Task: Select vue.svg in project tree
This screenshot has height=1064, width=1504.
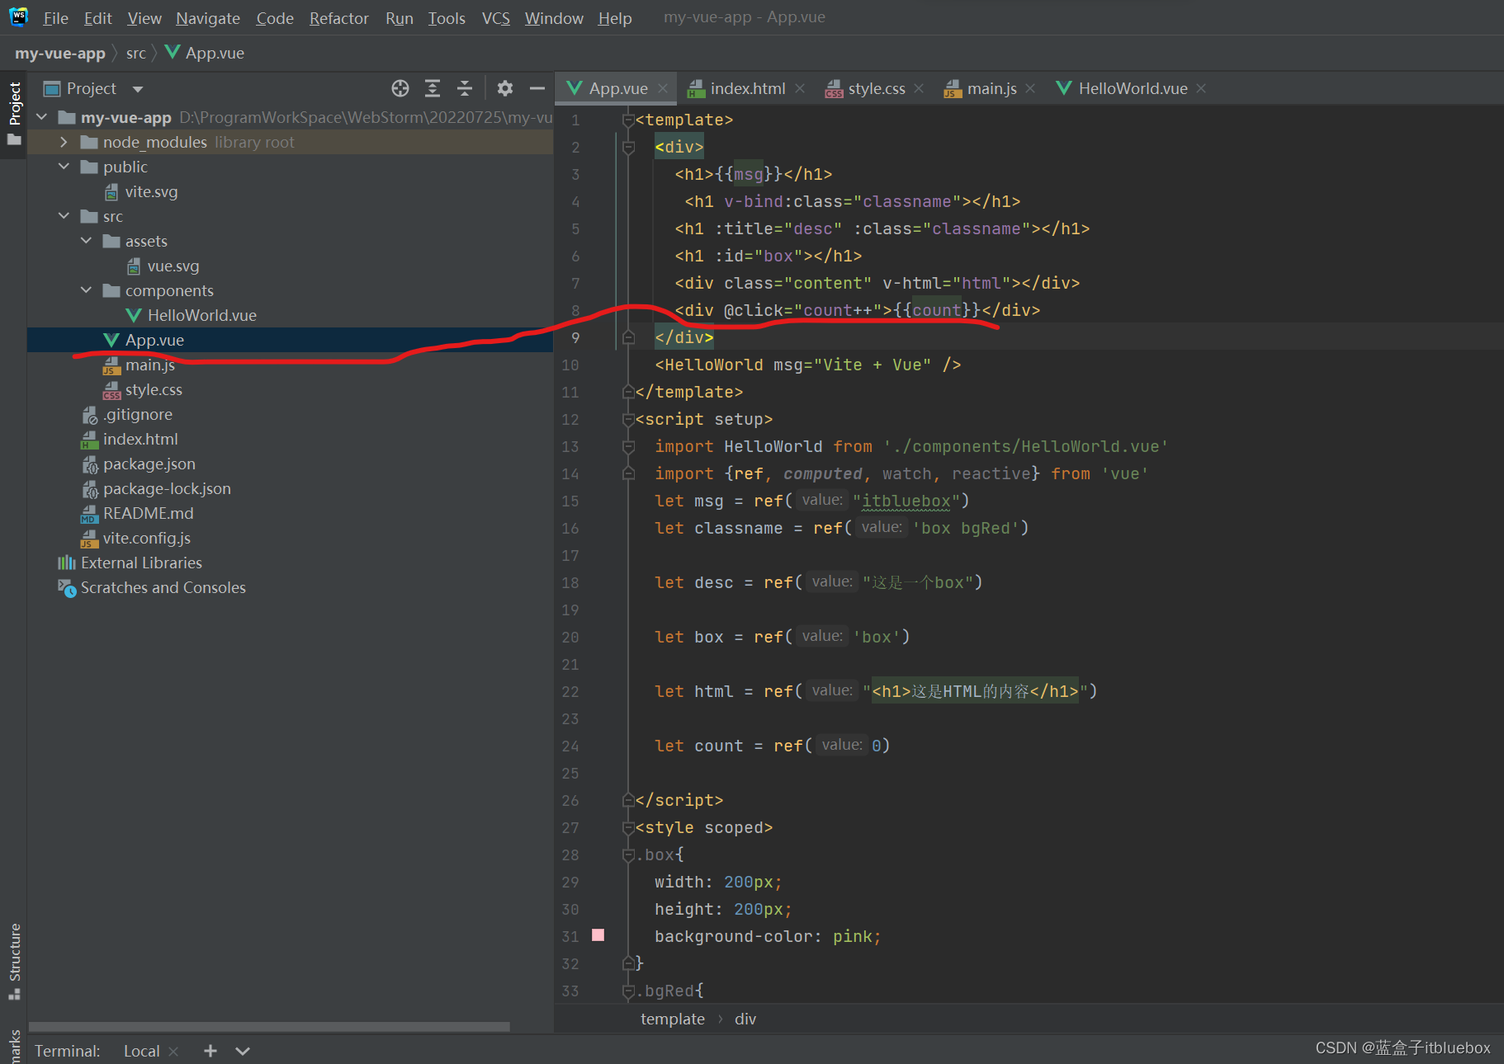Action: [173, 266]
